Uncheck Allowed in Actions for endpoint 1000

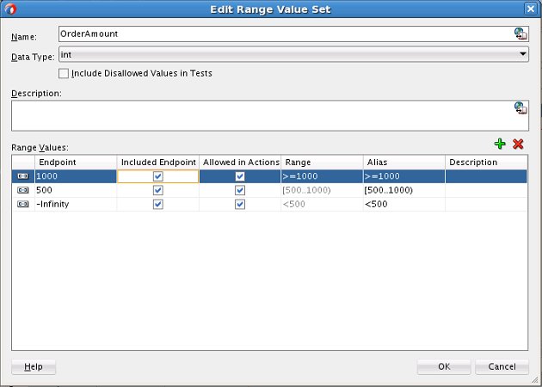pos(240,176)
